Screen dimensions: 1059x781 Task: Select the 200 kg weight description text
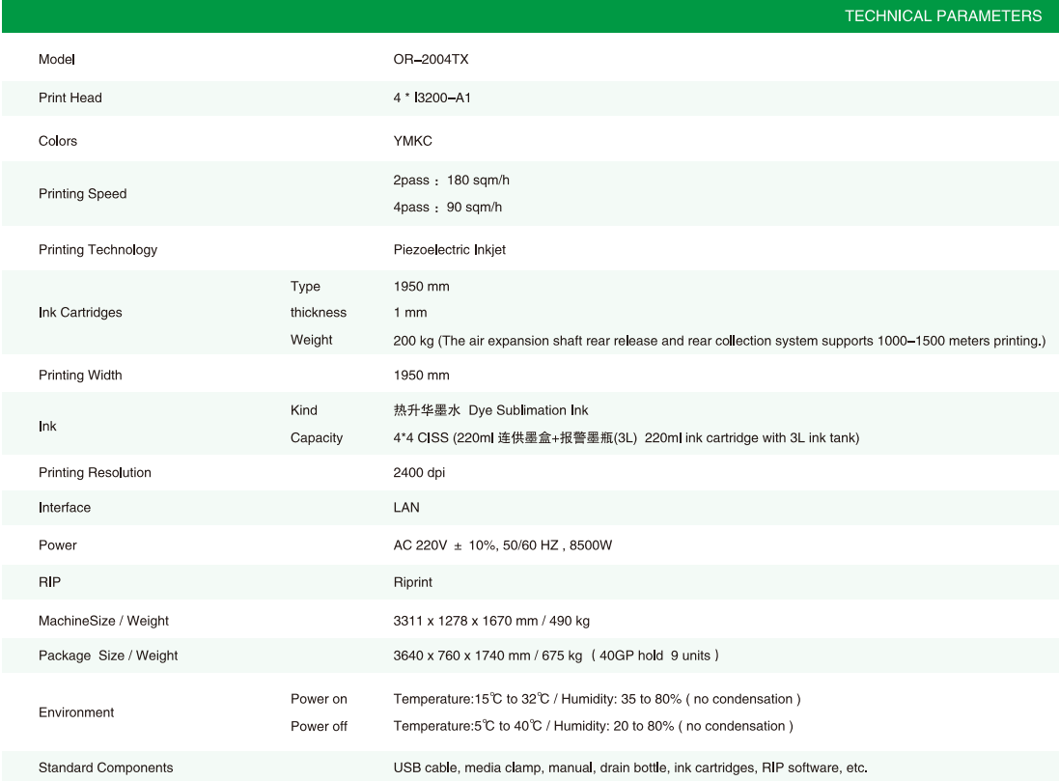pyautogui.click(x=718, y=340)
